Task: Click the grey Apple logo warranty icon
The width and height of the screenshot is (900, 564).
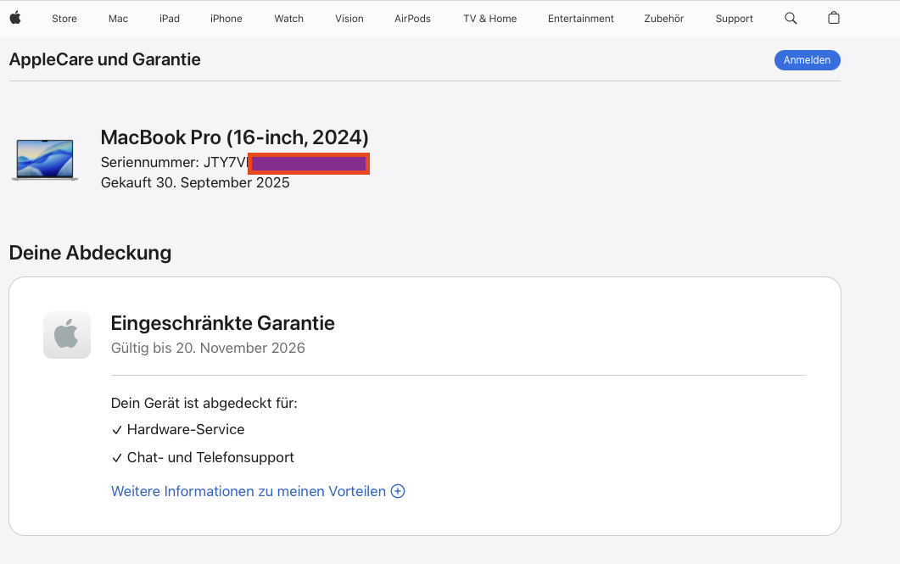Action: tap(66, 335)
